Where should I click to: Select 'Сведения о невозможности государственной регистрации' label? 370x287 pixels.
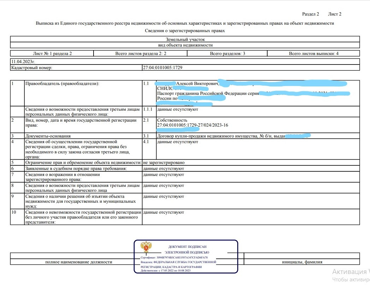(x=83, y=217)
